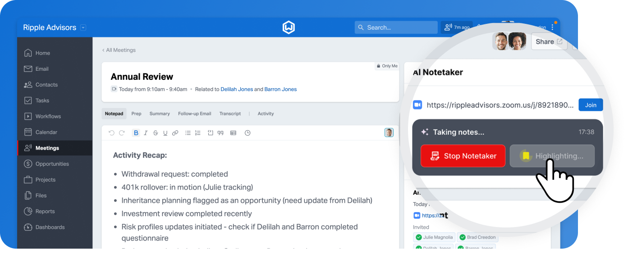This screenshot has width=628, height=259.
Task: Toggle block quote formatting
Action: click(220, 133)
